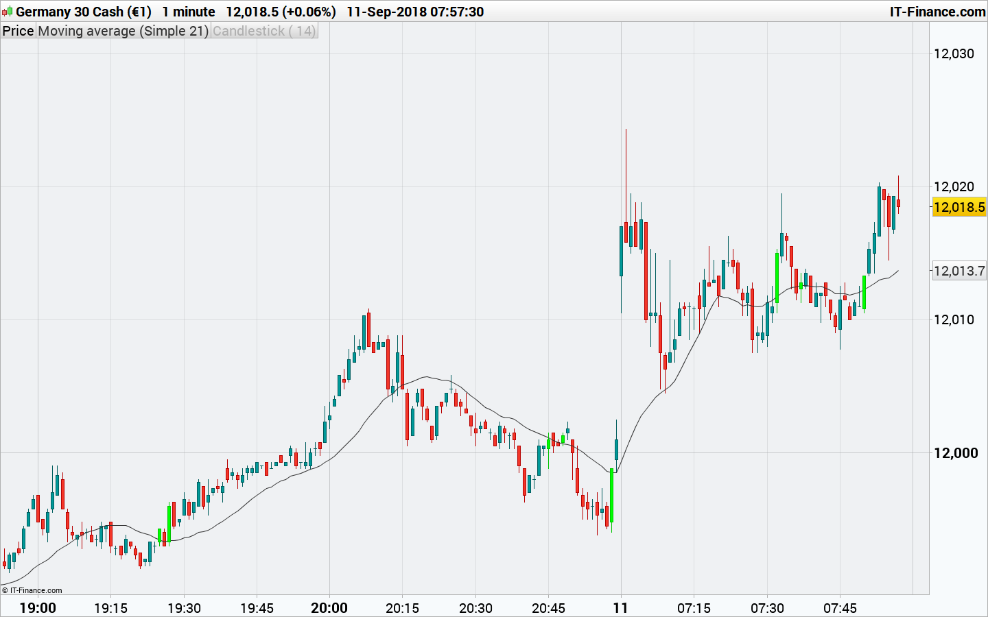
Task: Click the 19:15 time axis label
Action: click(110, 608)
